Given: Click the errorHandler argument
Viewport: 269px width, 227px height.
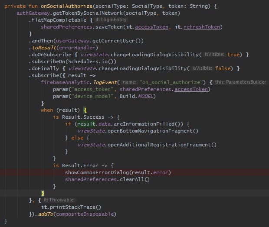Looking at the screenshot, I should pos(77,48).
